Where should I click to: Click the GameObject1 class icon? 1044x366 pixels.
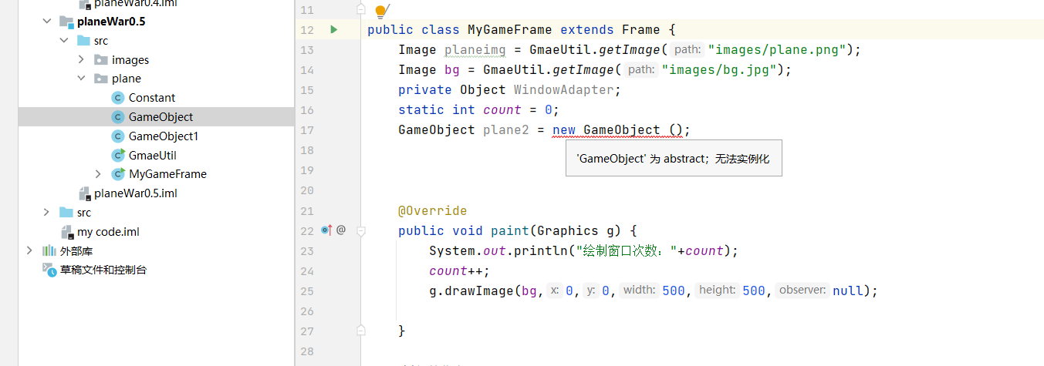tap(118, 136)
